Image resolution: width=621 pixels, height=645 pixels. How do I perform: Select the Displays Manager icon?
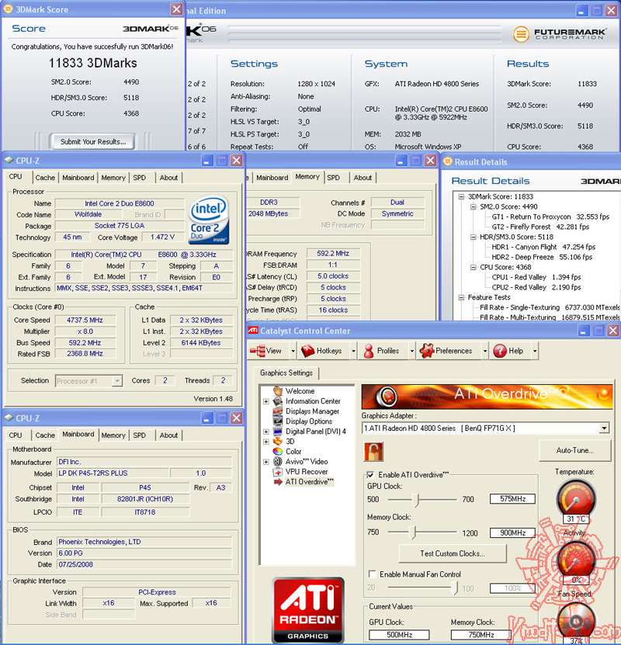[278, 411]
